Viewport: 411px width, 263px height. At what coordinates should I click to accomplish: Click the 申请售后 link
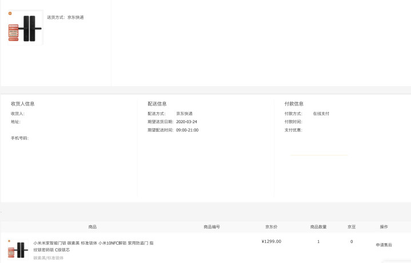coord(384,245)
